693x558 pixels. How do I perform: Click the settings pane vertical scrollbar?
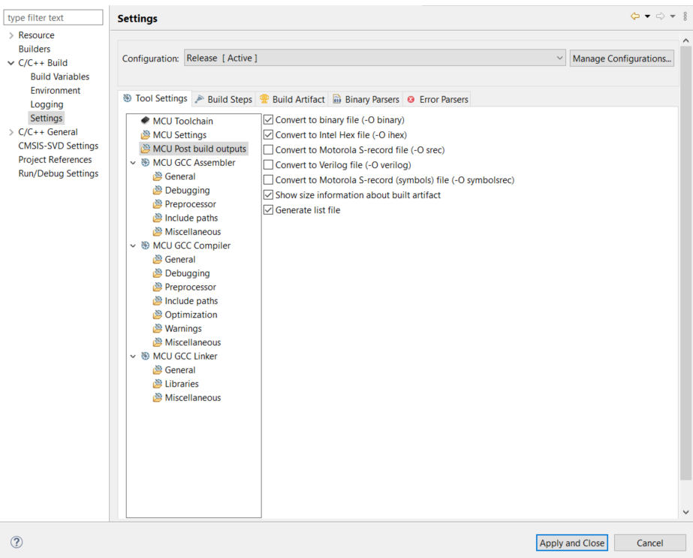(685, 264)
